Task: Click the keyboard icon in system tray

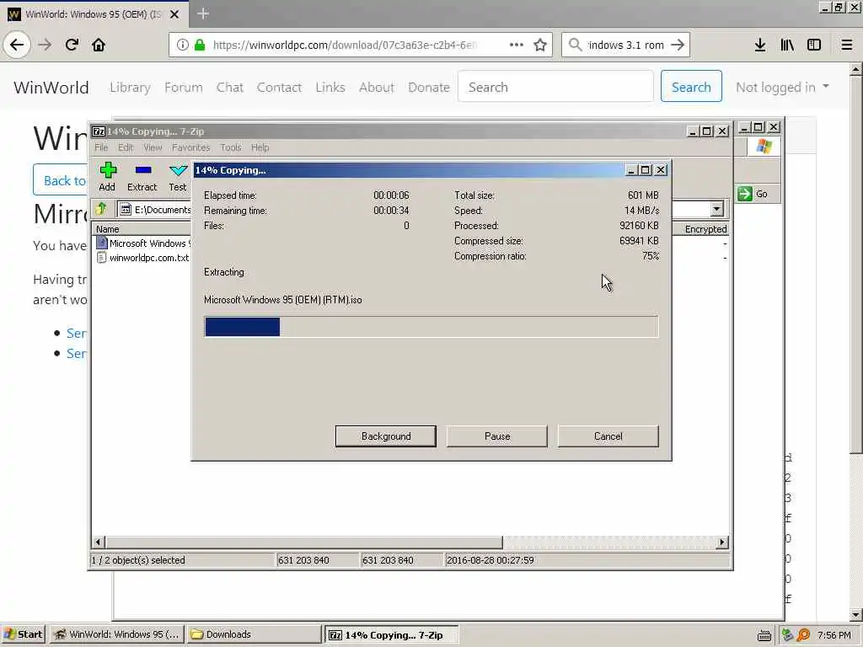Action: (x=764, y=635)
